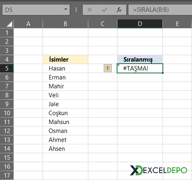The width and height of the screenshot is (192, 180).
Task: Open the Insert Function fx icon
Action: 119,10
